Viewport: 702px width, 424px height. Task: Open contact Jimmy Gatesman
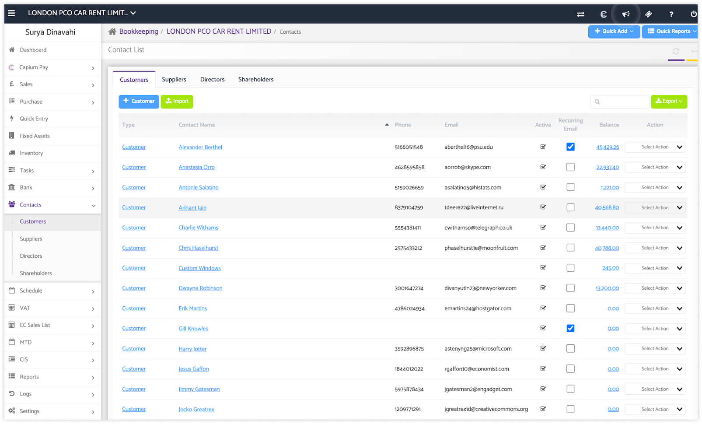199,389
